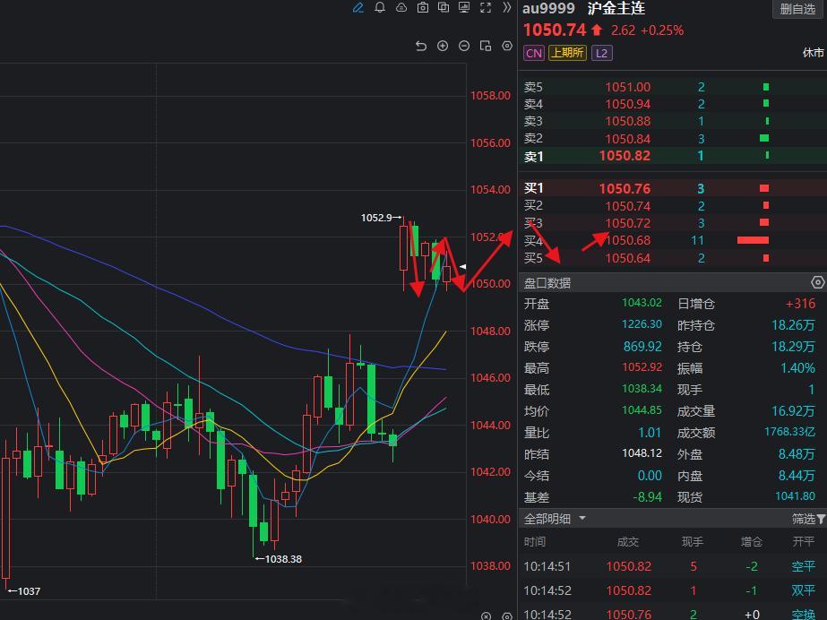Screen dimensions: 827x620
Task: Toggle the 上期所 exchange label
Action: 567,53
